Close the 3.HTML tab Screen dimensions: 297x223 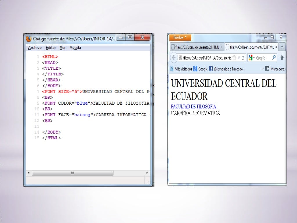[x=276, y=47]
